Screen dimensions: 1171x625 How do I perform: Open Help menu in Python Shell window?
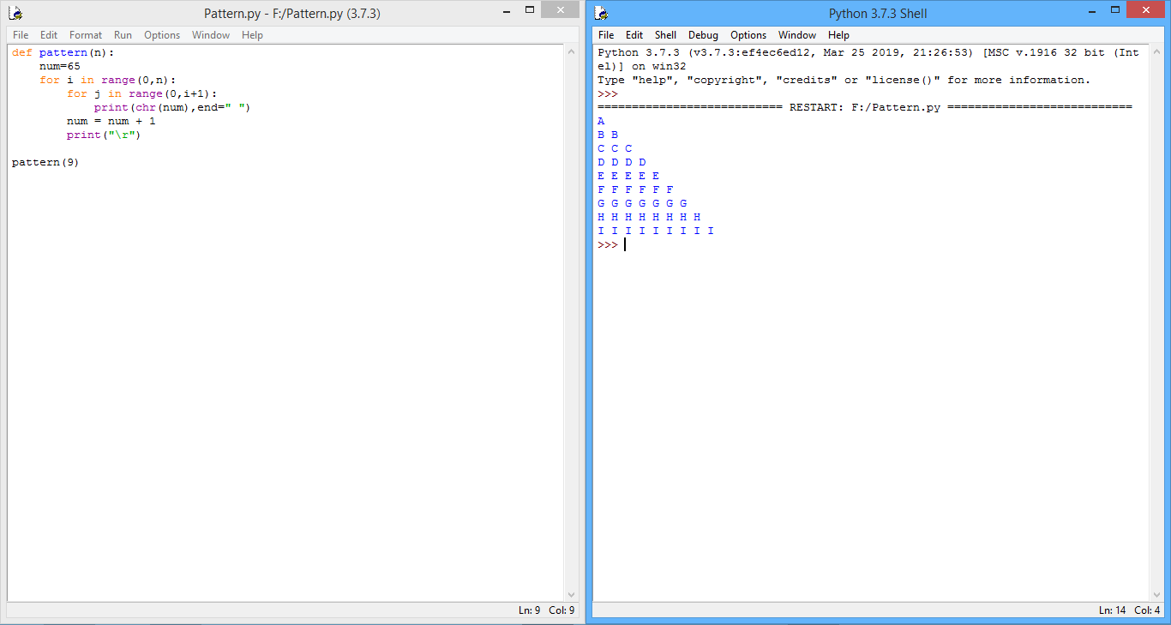[838, 35]
